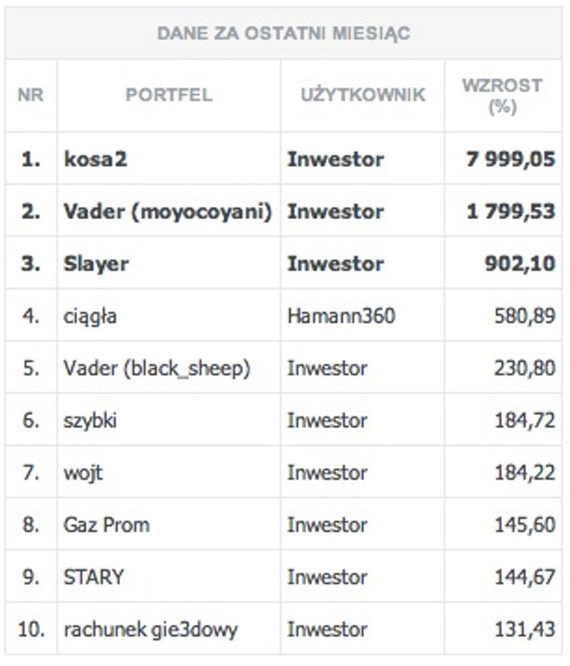Sort by the WZROST (%) column header

tap(502, 96)
